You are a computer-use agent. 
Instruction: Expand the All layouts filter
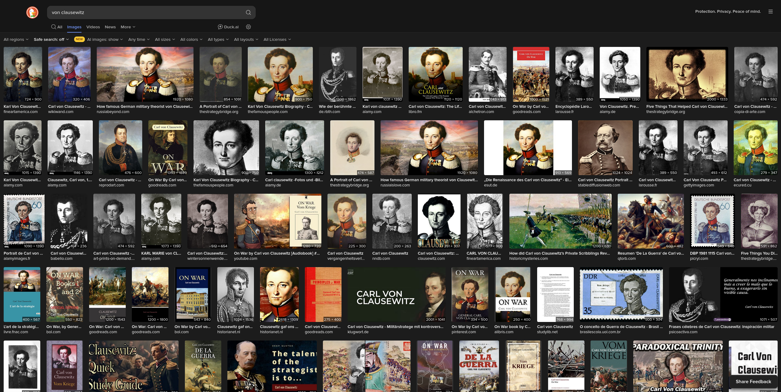pos(246,39)
